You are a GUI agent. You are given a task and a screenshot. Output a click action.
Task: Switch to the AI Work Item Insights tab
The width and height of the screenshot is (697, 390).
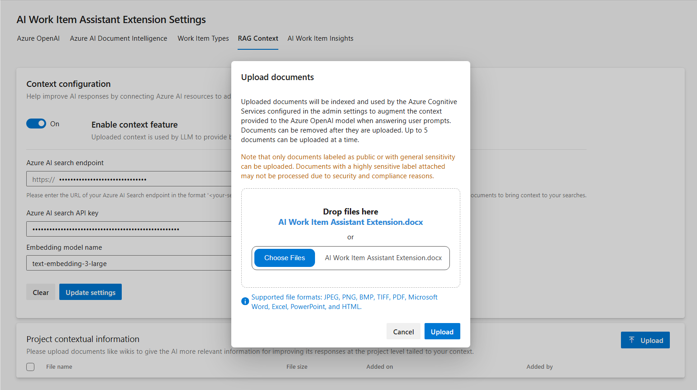pos(320,38)
